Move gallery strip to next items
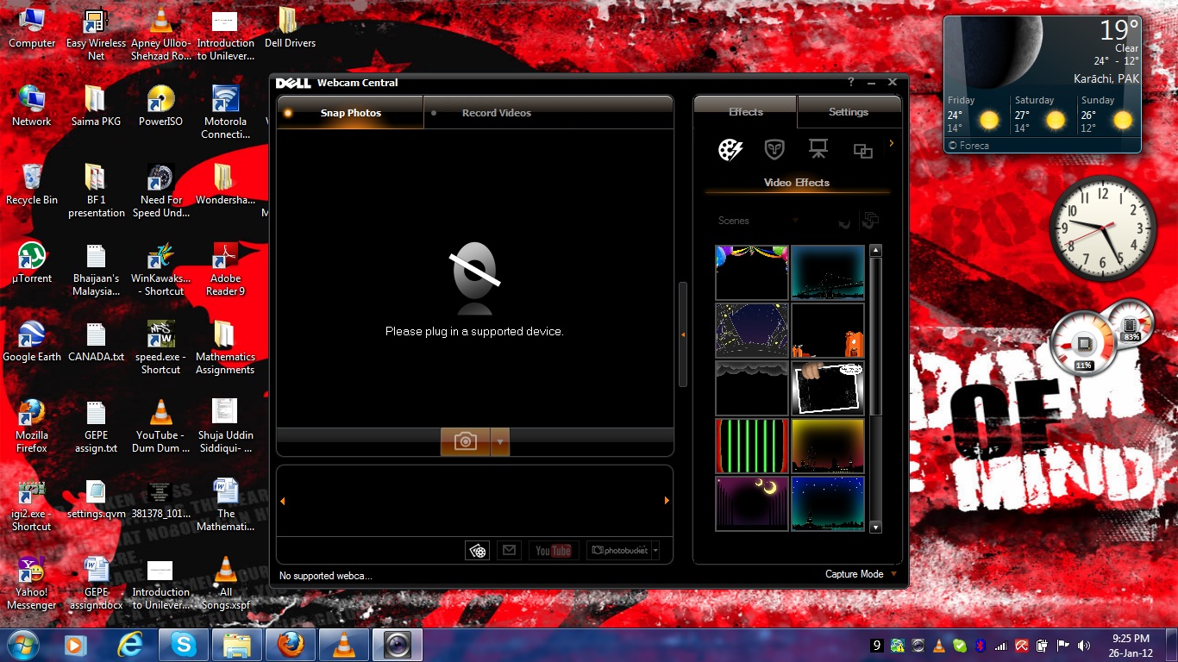The image size is (1178, 662). tap(667, 501)
